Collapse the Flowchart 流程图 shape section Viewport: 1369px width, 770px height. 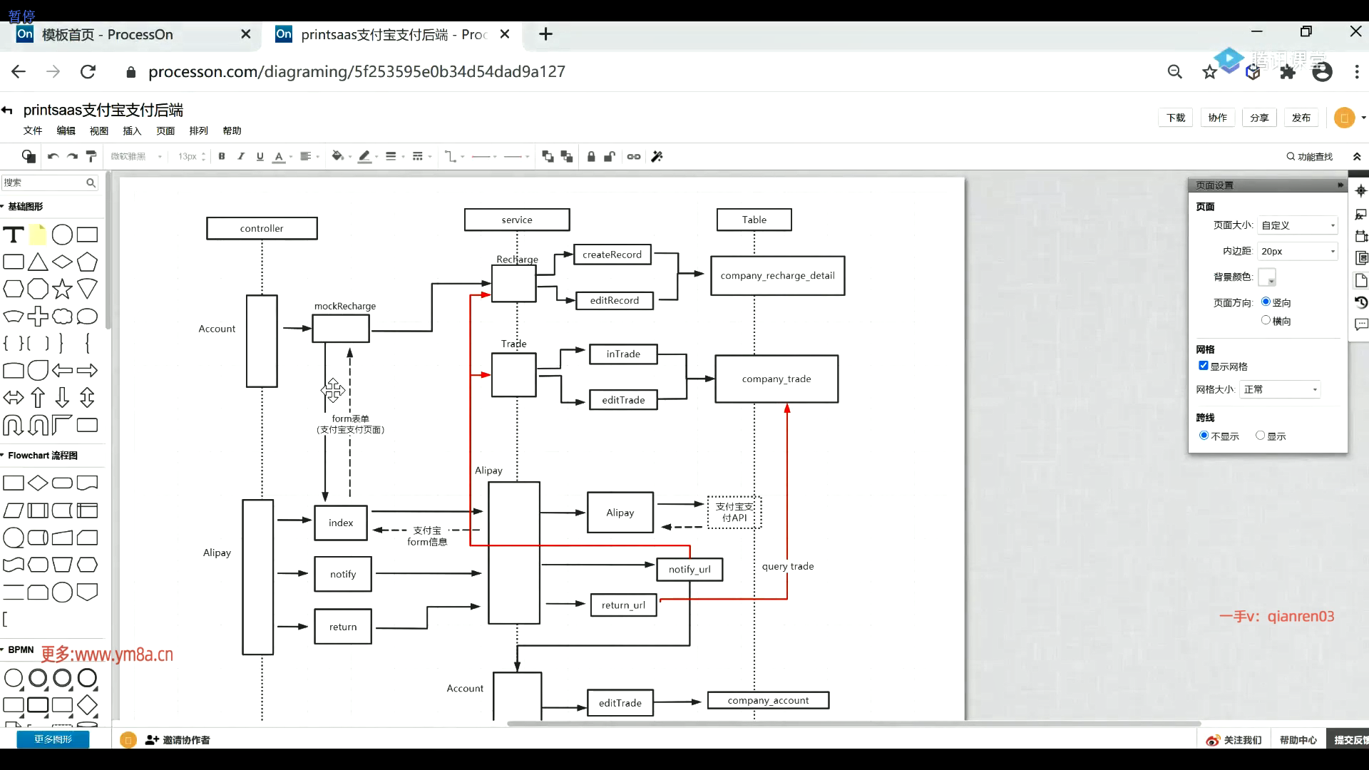[x=41, y=455]
